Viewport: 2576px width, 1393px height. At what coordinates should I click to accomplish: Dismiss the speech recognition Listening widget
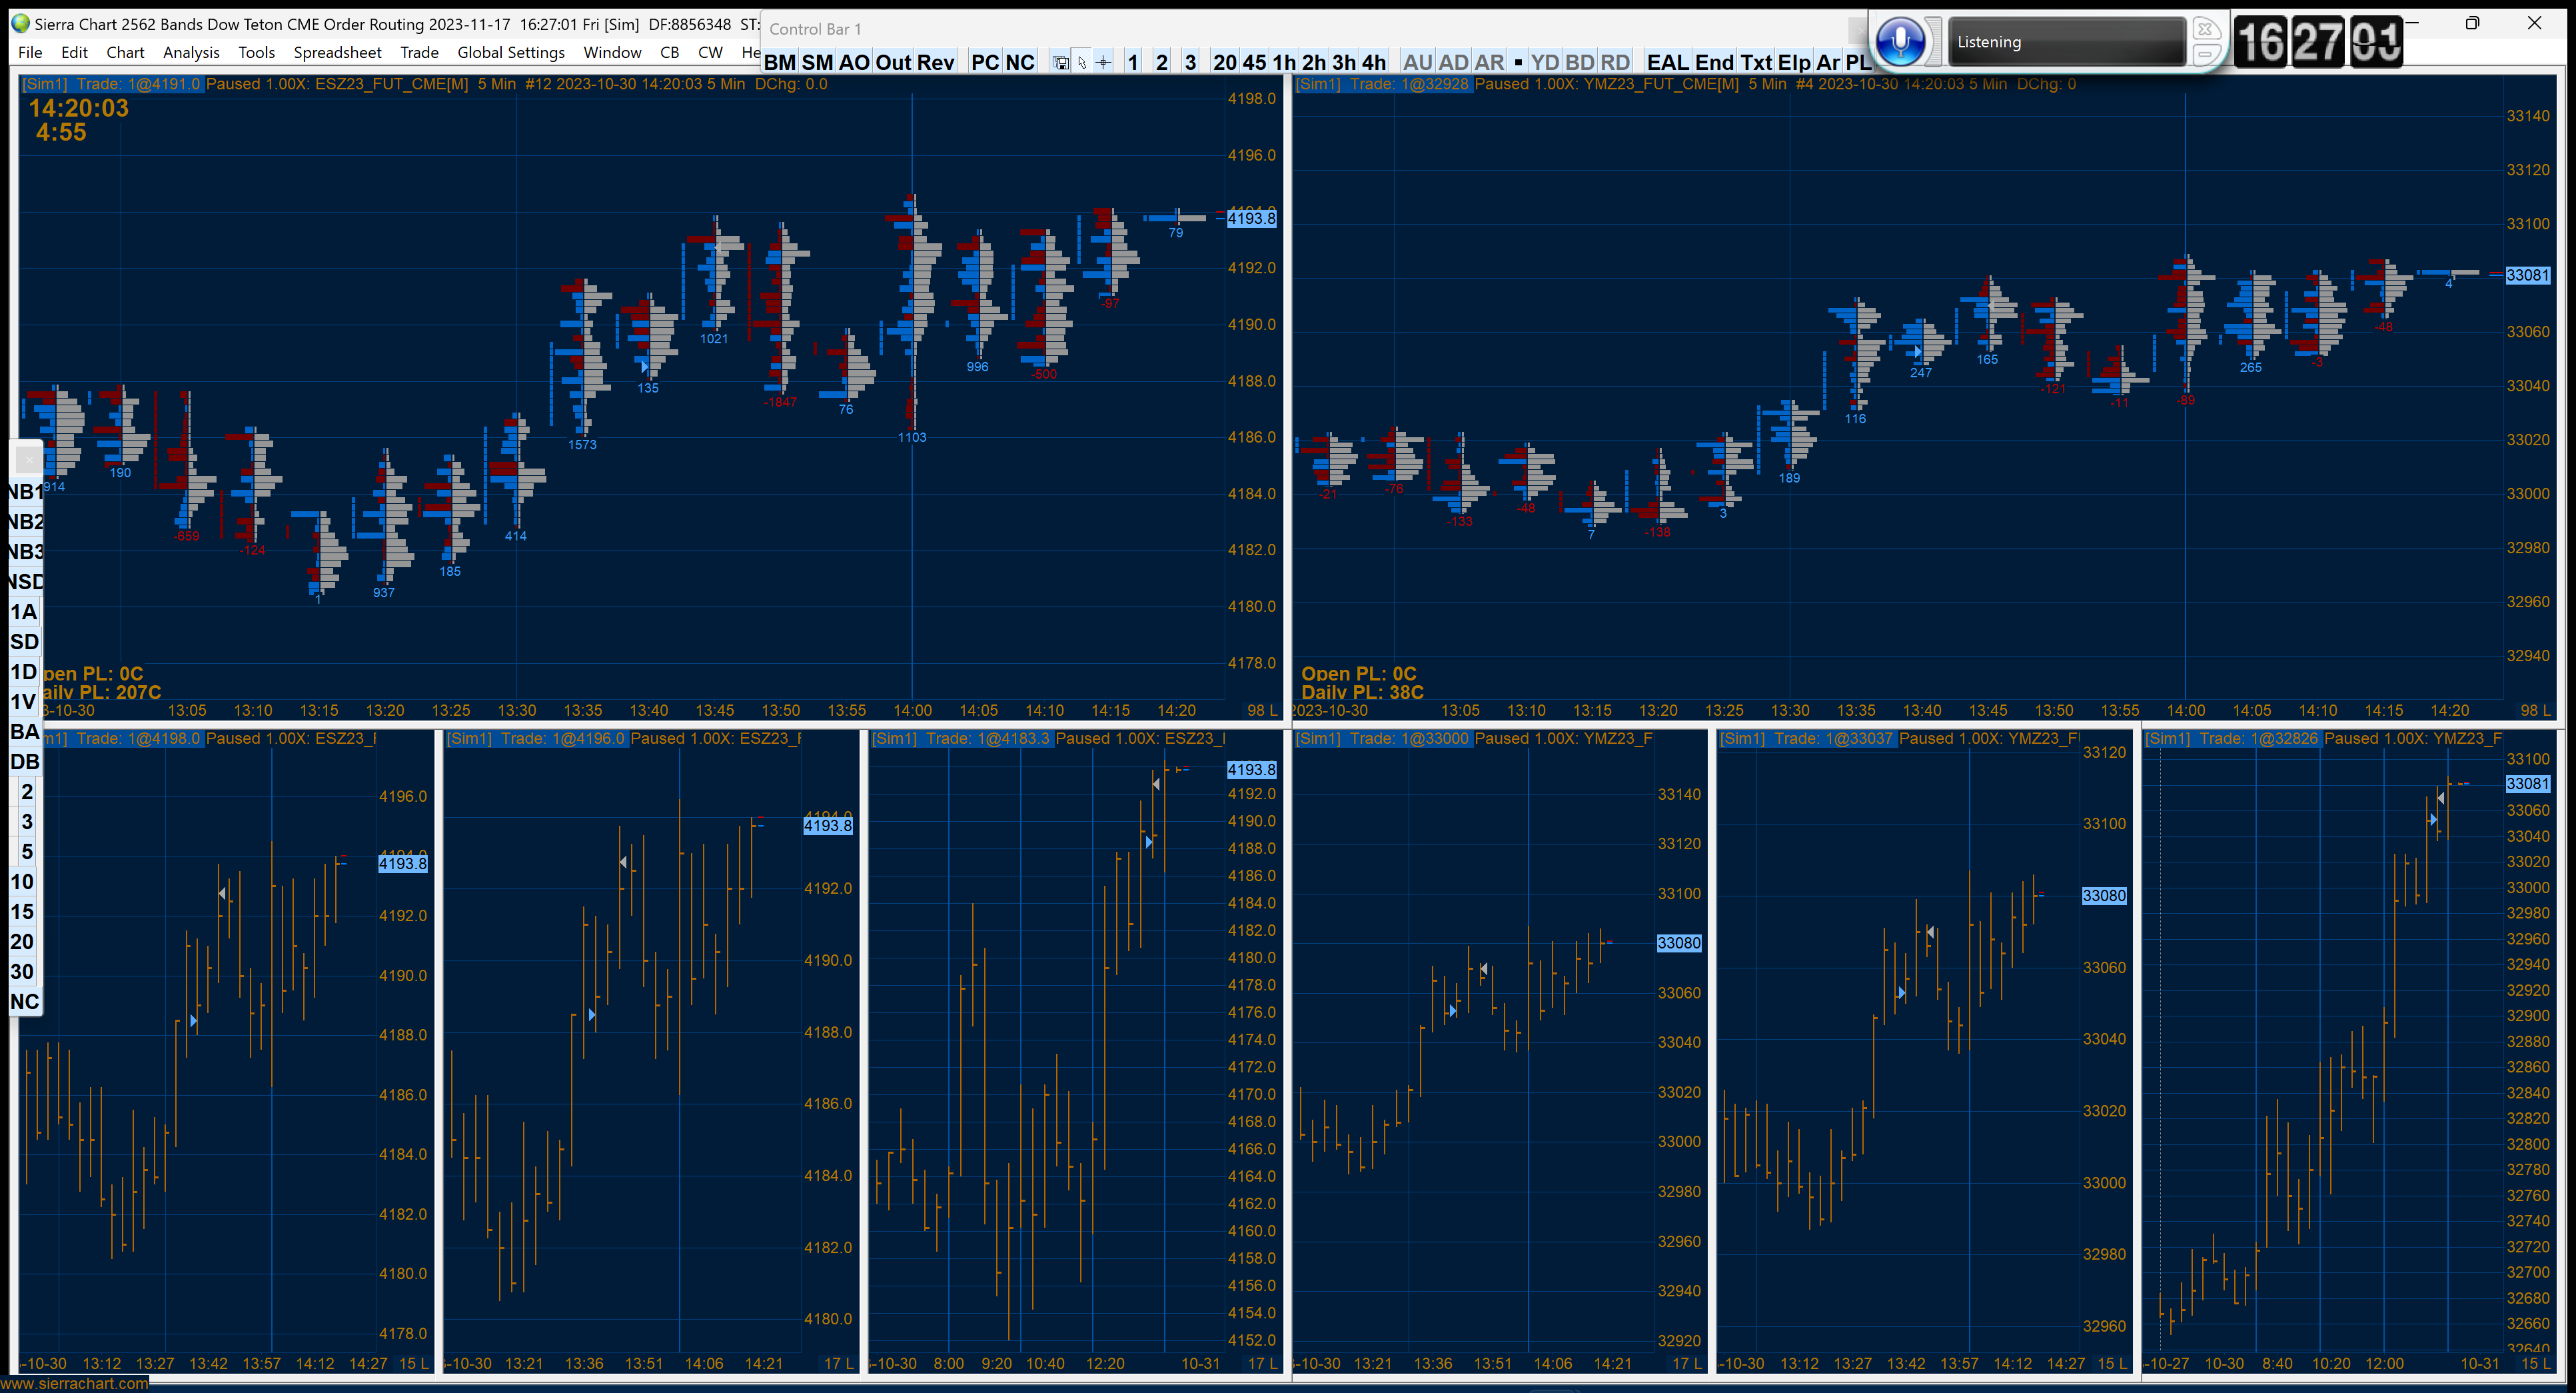click(2207, 29)
